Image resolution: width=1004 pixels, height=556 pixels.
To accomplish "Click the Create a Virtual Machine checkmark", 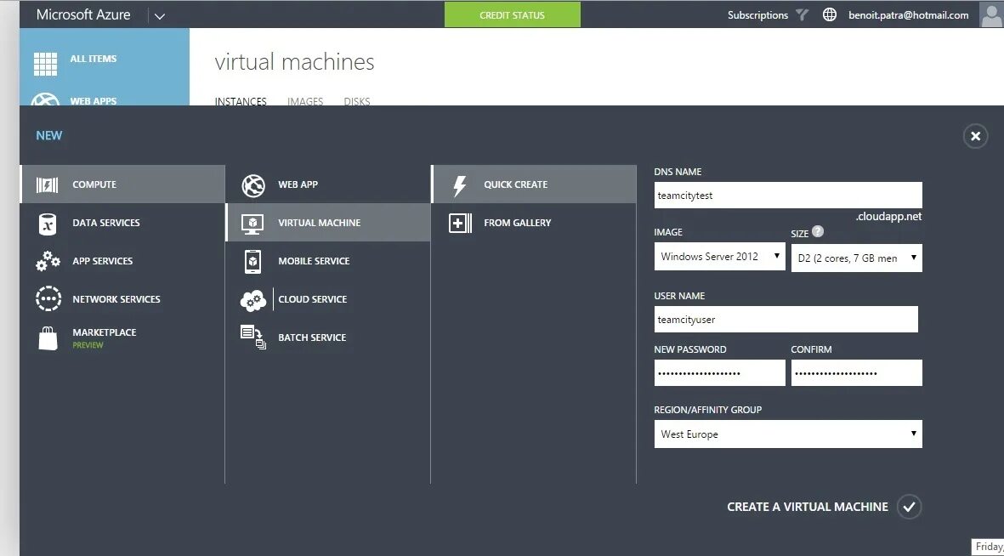I will 909,507.
